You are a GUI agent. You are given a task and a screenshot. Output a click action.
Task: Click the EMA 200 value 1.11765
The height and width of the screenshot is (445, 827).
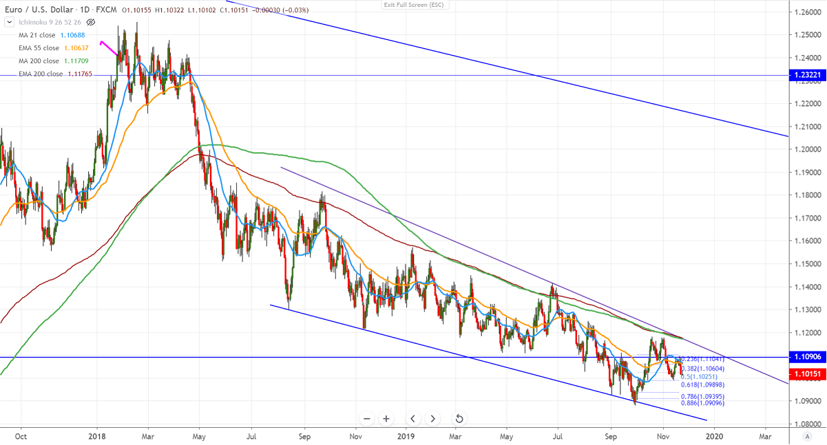tap(80, 74)
